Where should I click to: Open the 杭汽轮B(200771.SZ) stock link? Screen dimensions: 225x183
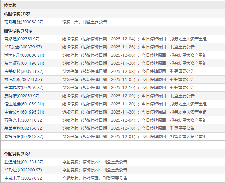click(x=23, y=80)
